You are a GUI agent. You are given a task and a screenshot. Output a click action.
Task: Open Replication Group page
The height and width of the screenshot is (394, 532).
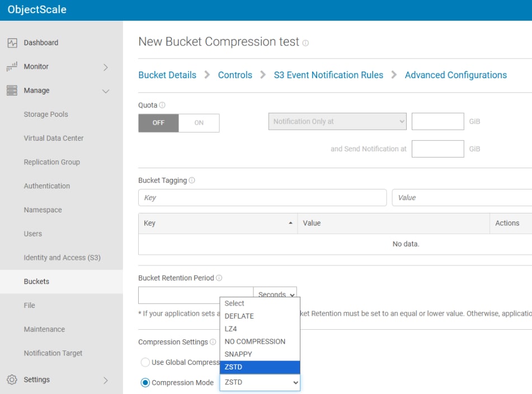point(51,162)
